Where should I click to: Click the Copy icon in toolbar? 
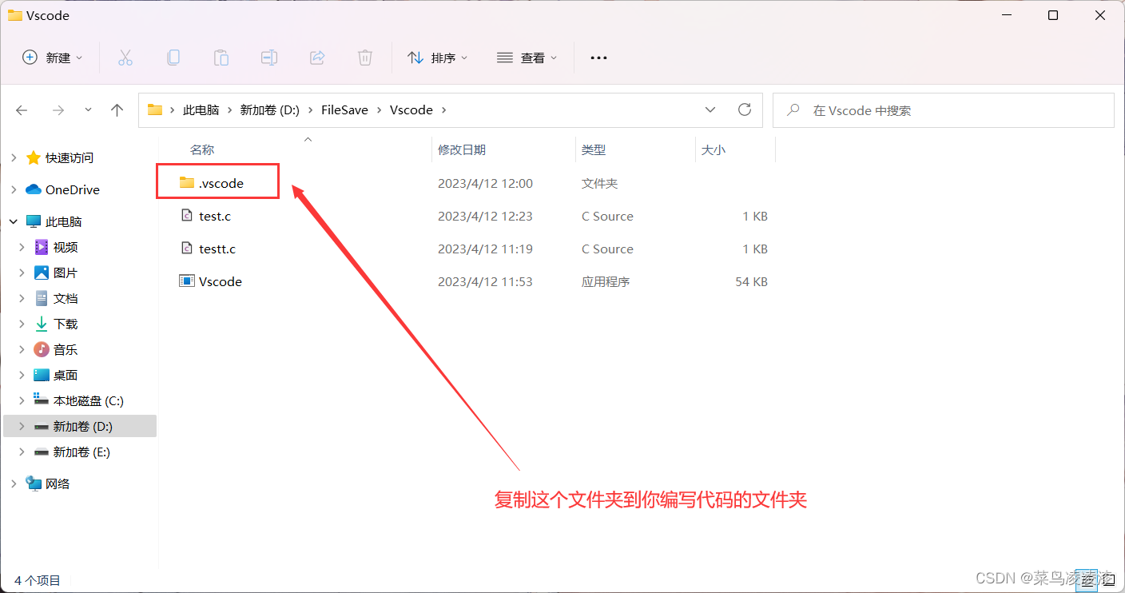click(x=173, y=58)
